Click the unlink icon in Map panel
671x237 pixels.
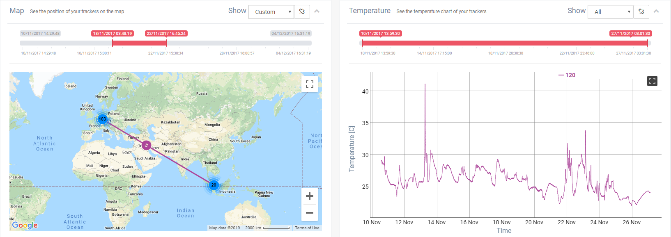point(302,11)
